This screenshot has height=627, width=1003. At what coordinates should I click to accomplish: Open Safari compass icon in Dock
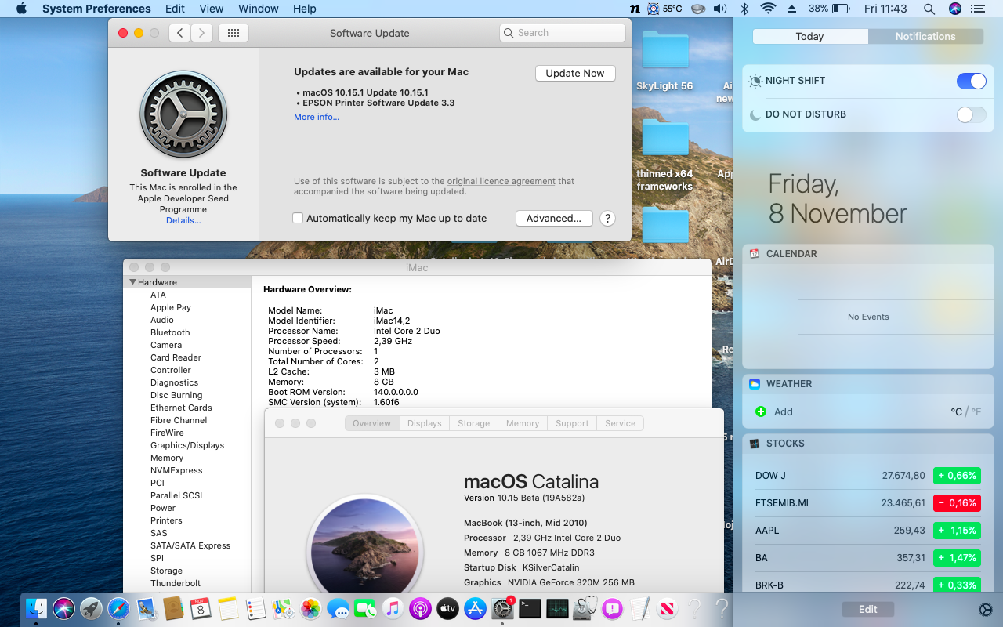pos(118,608)
